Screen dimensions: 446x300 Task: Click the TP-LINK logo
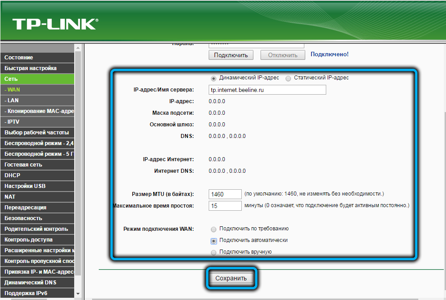click(x=55, y=24)
